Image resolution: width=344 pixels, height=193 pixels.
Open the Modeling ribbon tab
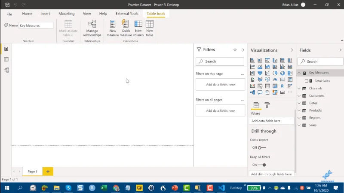coord(67,14)
